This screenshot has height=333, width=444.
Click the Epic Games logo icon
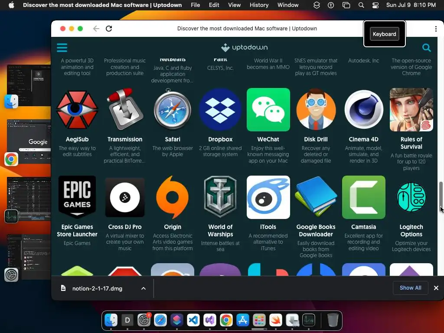77,197
